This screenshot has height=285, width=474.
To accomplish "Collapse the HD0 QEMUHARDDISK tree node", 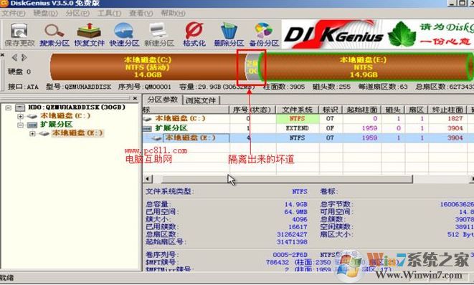I will click(9, 108).
